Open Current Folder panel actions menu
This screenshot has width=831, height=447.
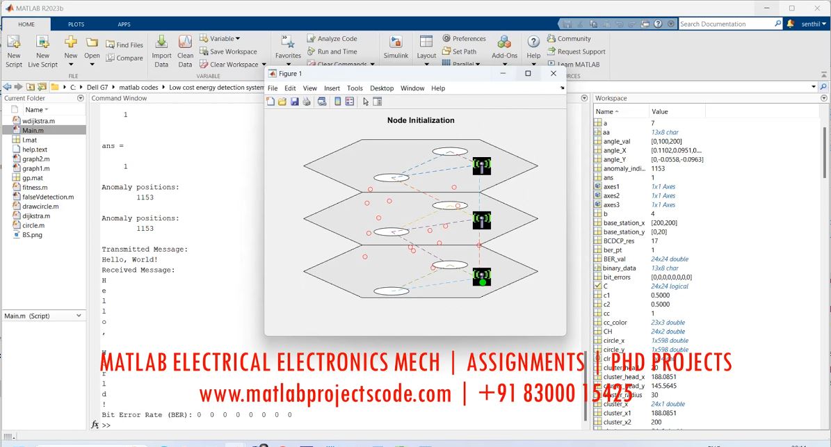tap(81, 98)
